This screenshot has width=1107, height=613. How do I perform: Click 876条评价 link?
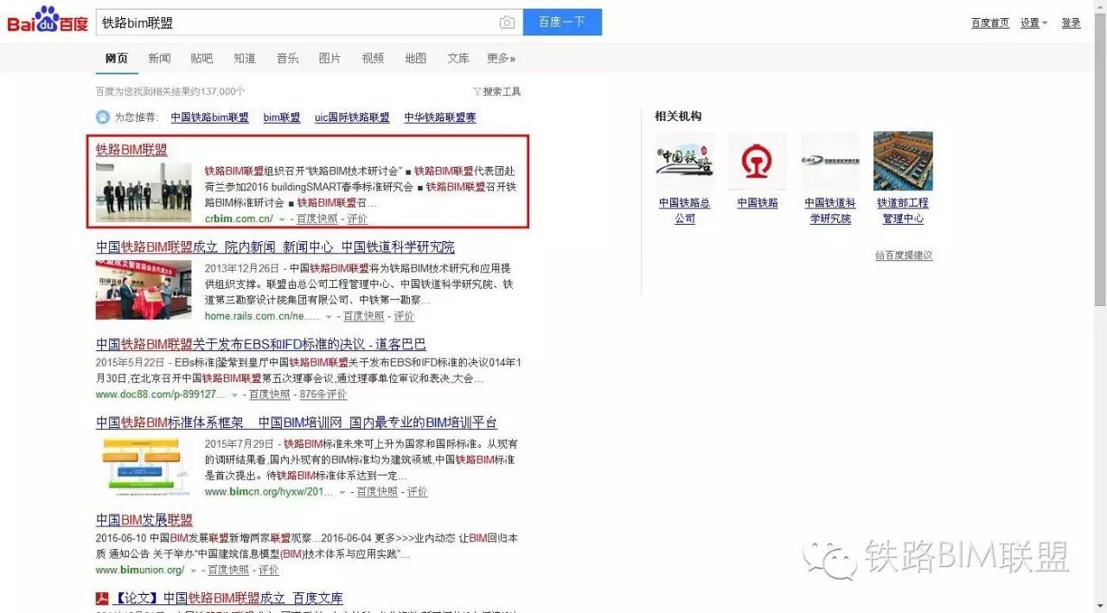(x=323, y=395)
